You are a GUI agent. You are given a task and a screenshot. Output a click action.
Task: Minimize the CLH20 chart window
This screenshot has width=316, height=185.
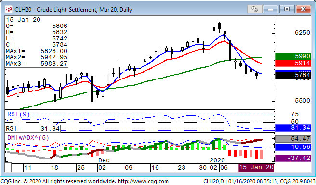[270, 9]
